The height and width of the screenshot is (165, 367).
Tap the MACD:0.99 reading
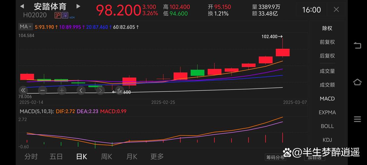click(113, 111)
